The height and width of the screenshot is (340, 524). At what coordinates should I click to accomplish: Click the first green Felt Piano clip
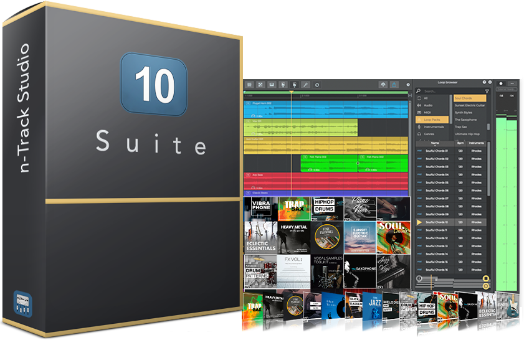329,163
